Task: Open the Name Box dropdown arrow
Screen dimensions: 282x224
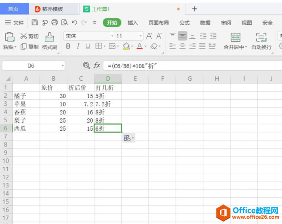Action: (x=63, y=65)
